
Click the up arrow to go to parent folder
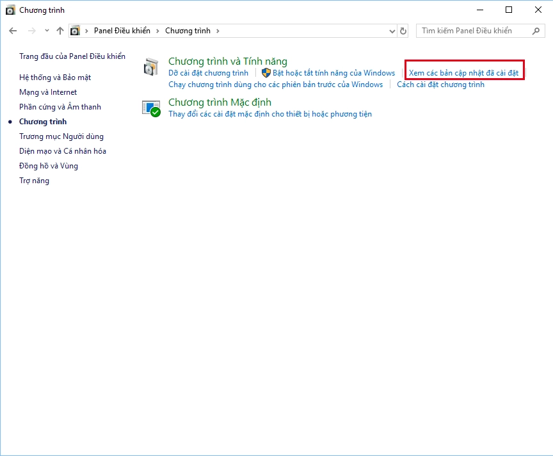(x=59, y=30)
